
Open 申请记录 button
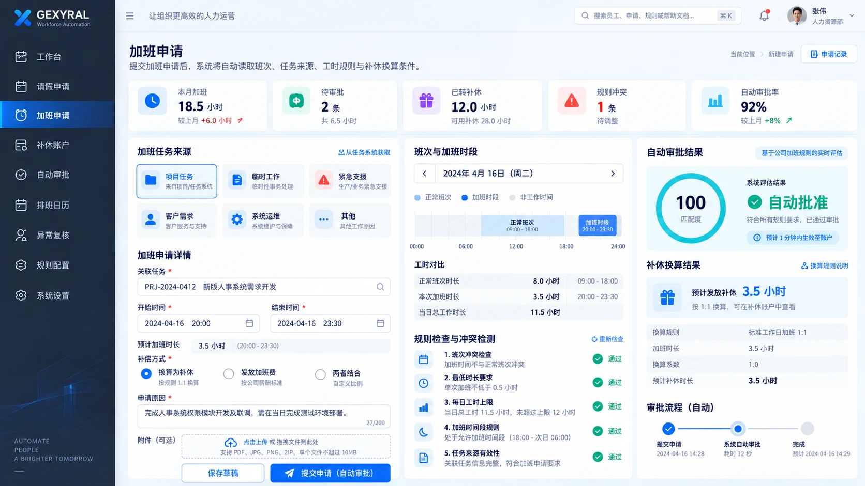(829, 54)
